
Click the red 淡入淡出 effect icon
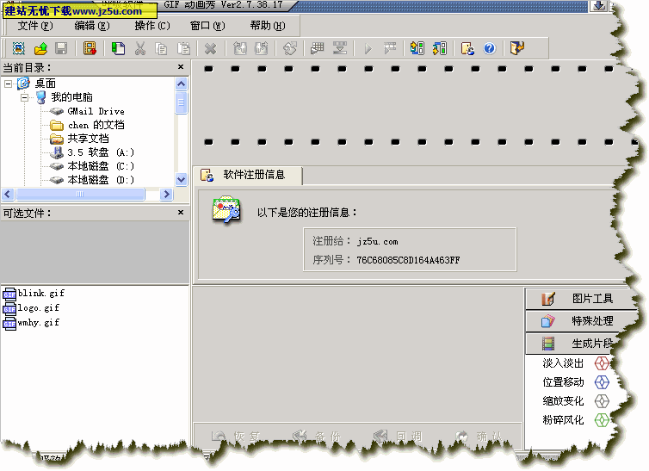coord(603,363)
